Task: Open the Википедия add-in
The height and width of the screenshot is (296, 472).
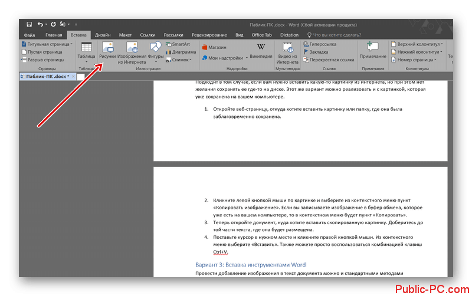Action: click(x=261, y=51)
